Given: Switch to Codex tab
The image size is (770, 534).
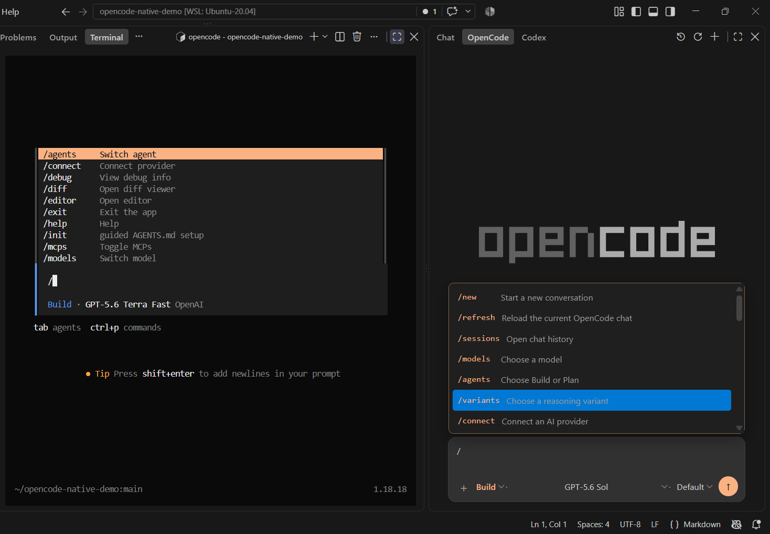Looking at the screenshot, I should click(x=534, y=37).
